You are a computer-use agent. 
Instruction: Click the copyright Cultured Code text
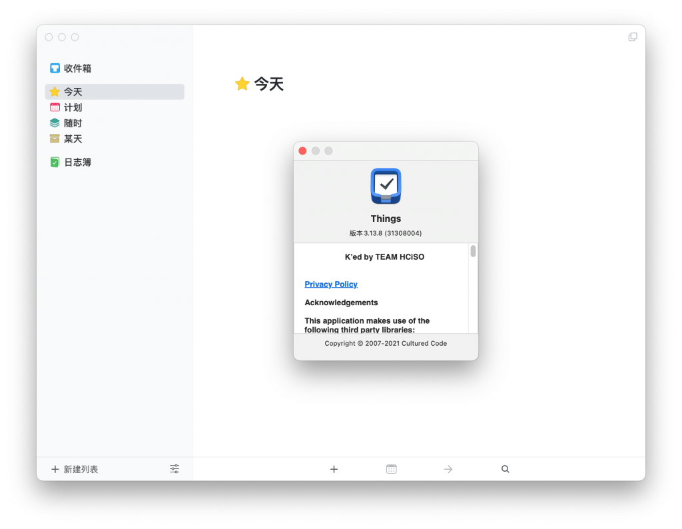point(386,343)
